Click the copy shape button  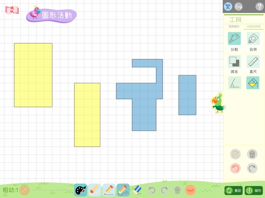pos(235,154)
